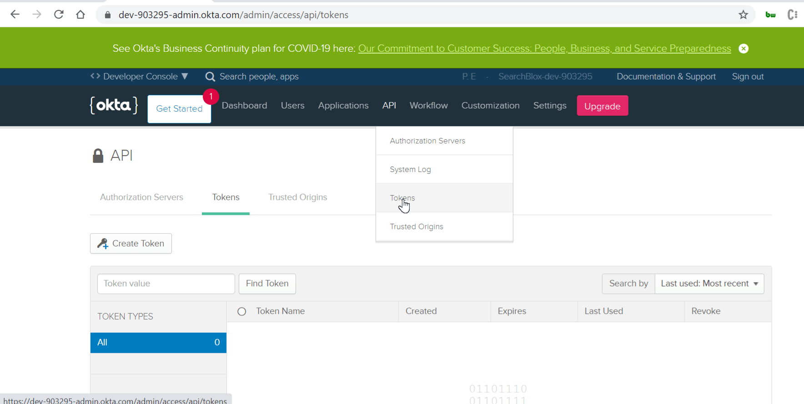Click the SearchBlox-dev-903295 org name
Screen dimensions: 804x404
point(545,77)
